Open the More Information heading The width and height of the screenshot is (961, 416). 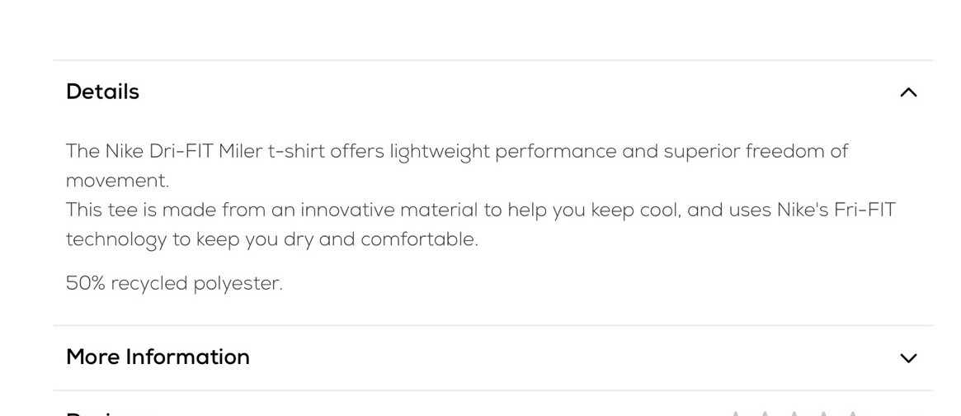[x=158, y=357]
